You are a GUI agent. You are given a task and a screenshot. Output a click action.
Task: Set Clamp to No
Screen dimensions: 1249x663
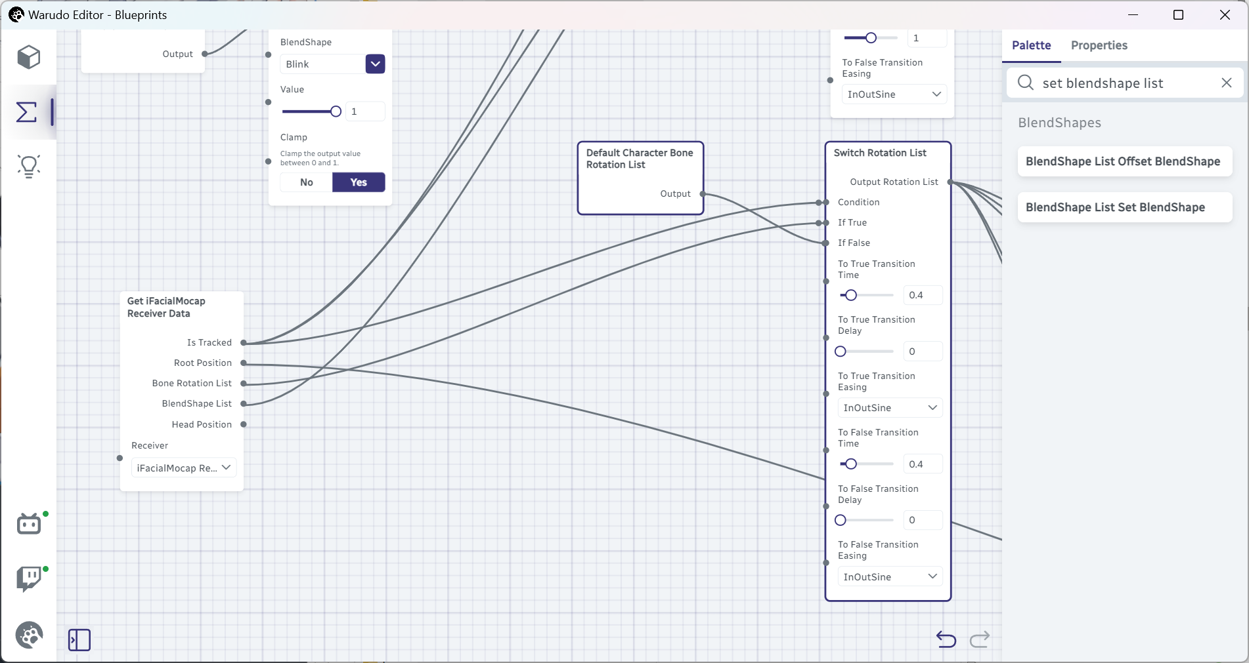coord(307,182)
